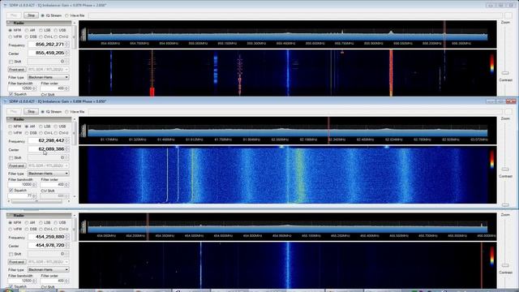Viewport: 519px width, 292px height.
Task: Click Zoom slider handle in bottom window
Action: [505, 265]
